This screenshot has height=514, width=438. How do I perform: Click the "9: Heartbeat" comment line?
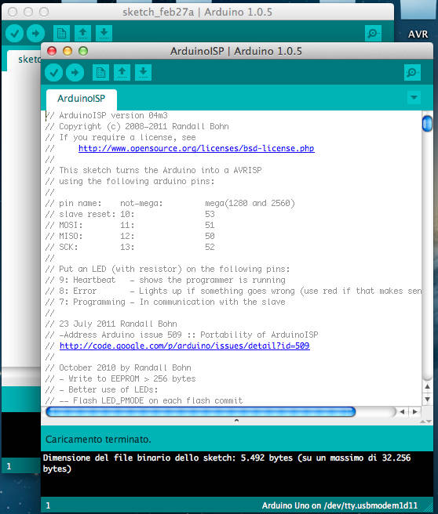166,280
